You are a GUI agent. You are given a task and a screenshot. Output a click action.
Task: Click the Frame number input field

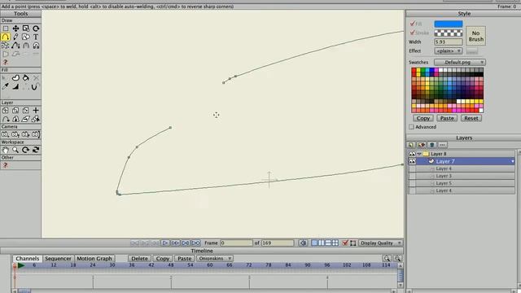(236, 243)
